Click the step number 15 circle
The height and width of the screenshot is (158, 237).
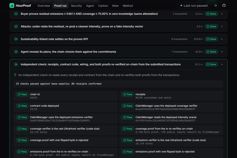pos(16,52)
